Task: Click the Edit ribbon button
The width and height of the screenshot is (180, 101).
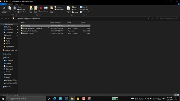Action: point(74,10)
